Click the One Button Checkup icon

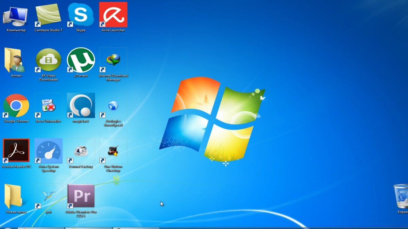(113, 155)
